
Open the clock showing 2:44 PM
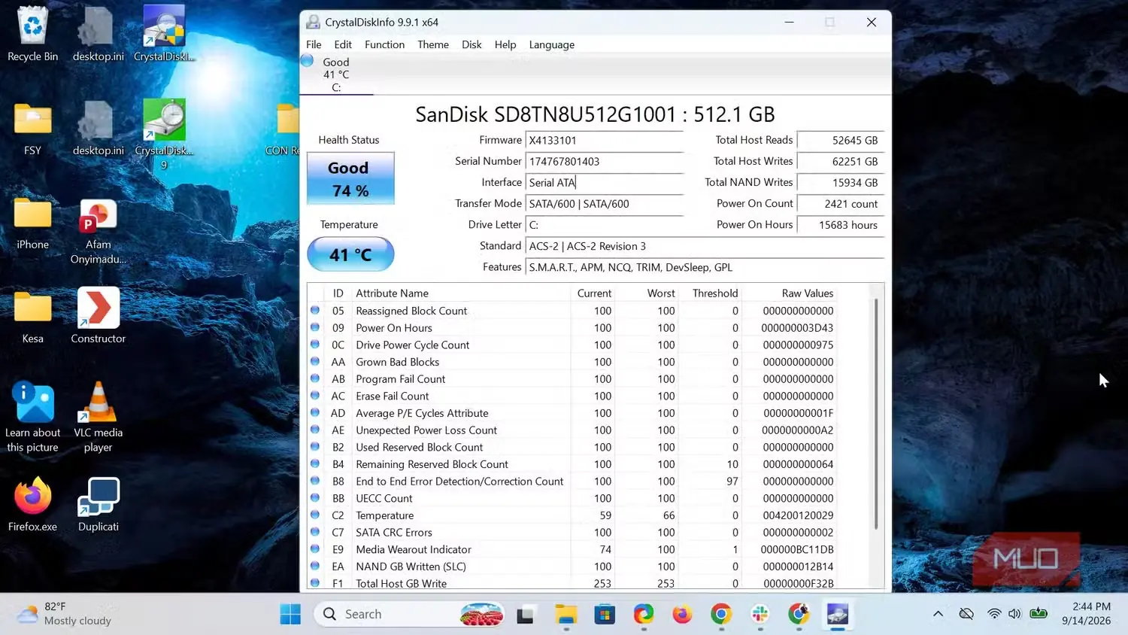click(x=1086, y=614)
